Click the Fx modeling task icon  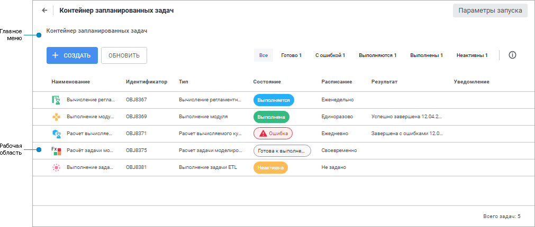(x=56, y=150)
